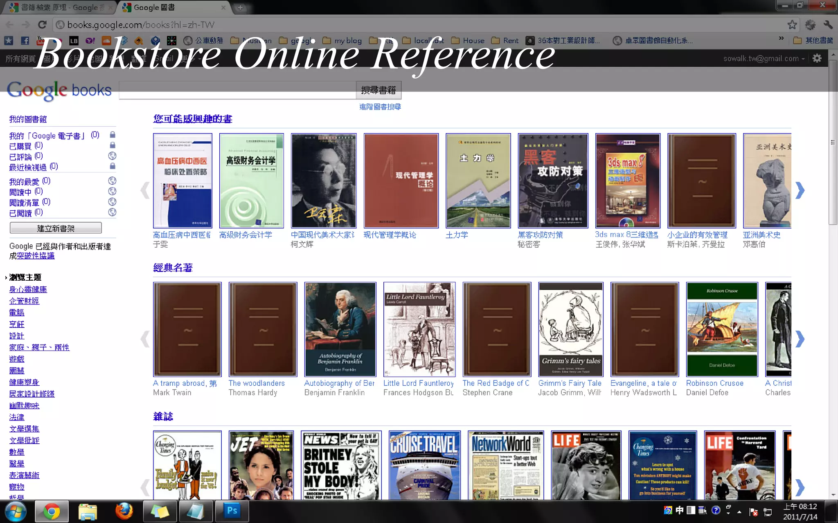
Task: Click the lock icon beside 已購買
Action: [113, 145]
